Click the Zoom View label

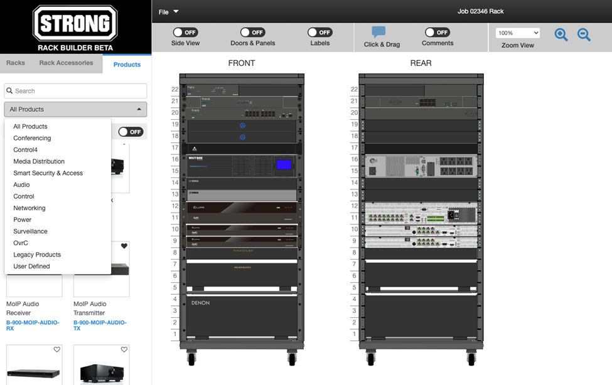(518, 45)
